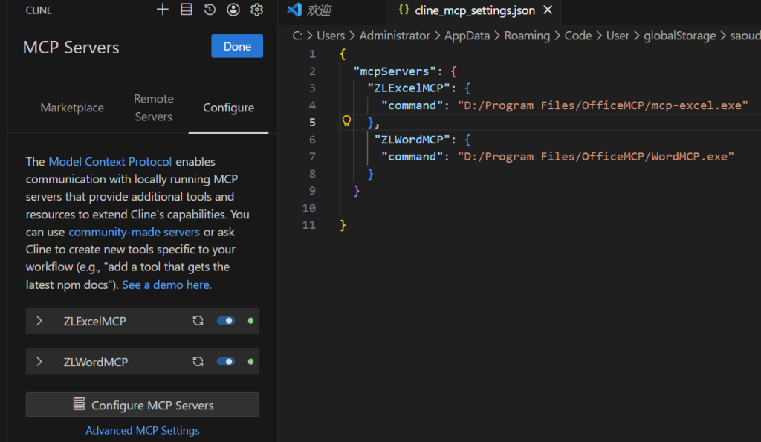Toggle the ZLExcelMCP server switch
This screenshot has height=442, width=761.
pyautogui.click(x=226, y=321)
